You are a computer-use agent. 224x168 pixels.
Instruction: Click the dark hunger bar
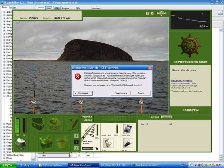pyautogui.click(x=24, y=125)
